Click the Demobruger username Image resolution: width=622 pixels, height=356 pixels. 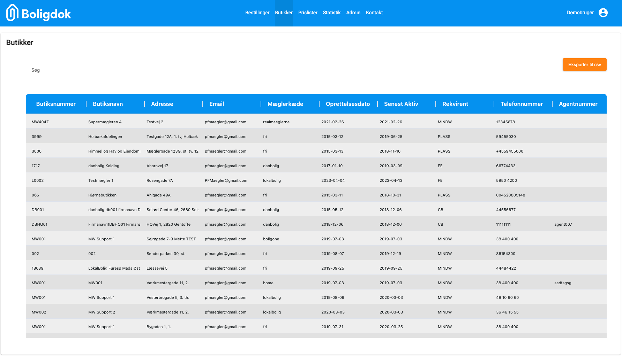pyautogui.click(x=580, y=13)
